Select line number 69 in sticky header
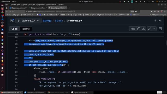The width and height of the screenshot is (167, 94). [17, 34]
